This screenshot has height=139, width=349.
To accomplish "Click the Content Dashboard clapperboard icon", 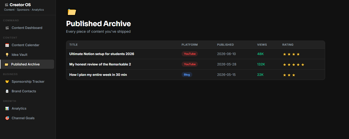I will [x=7, y=28].
